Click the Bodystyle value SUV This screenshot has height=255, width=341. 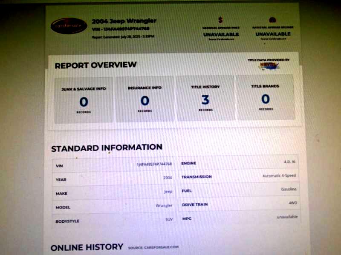point(169,219)
